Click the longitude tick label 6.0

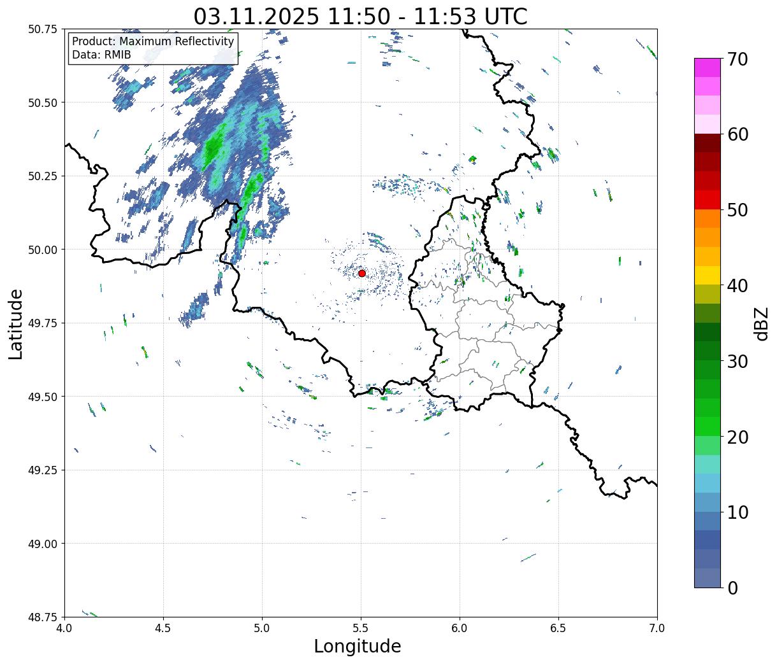[460, 628]
